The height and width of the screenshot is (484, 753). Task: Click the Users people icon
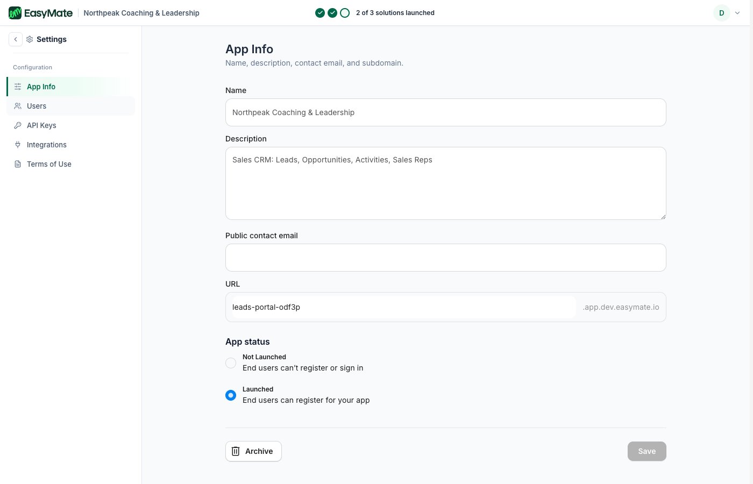(18, 106)
